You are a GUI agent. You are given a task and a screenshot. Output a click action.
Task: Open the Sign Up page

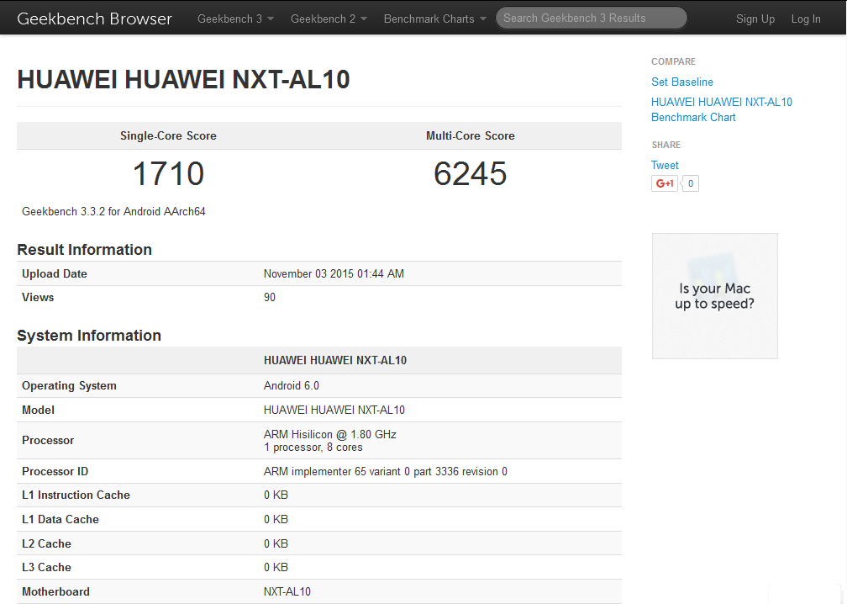tap(755, 19)
